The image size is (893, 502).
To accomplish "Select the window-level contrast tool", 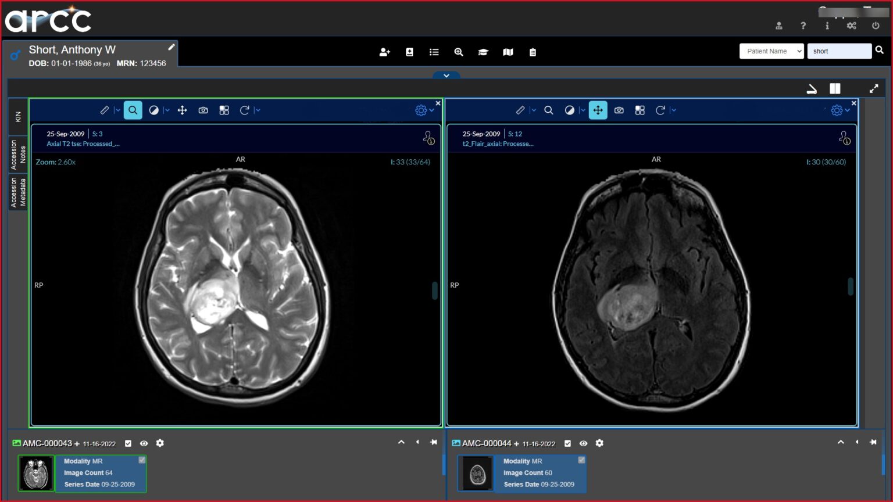I will tap(155, 110).
